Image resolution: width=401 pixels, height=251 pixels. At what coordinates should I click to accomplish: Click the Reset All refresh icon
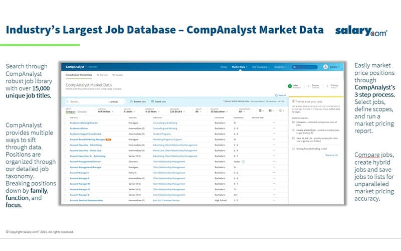click(x=276, y=95)
